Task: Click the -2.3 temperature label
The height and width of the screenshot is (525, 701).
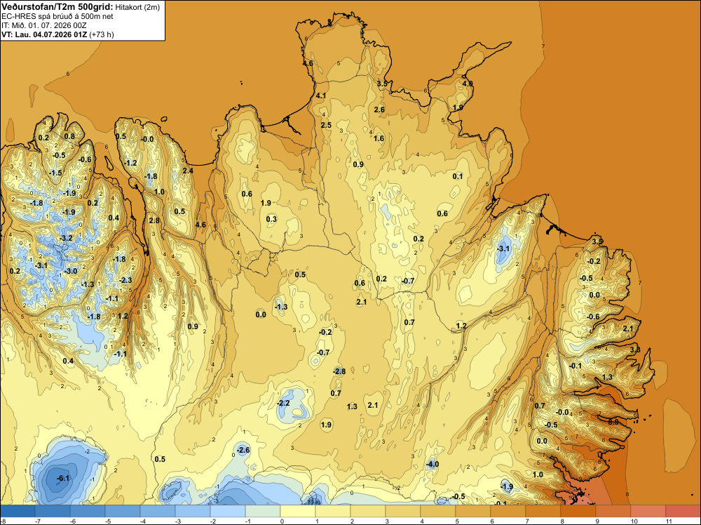Action: (125, 280)
